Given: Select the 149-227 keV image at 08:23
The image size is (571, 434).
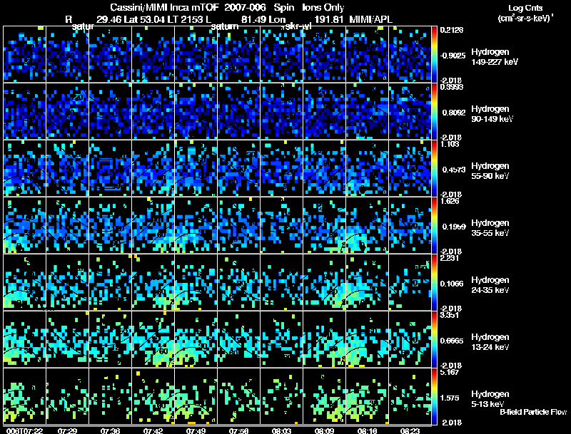Looking at the screenshot, I should tap(410, 53).
